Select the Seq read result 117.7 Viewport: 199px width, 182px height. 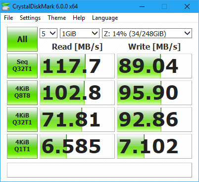[x=77, y=66]
